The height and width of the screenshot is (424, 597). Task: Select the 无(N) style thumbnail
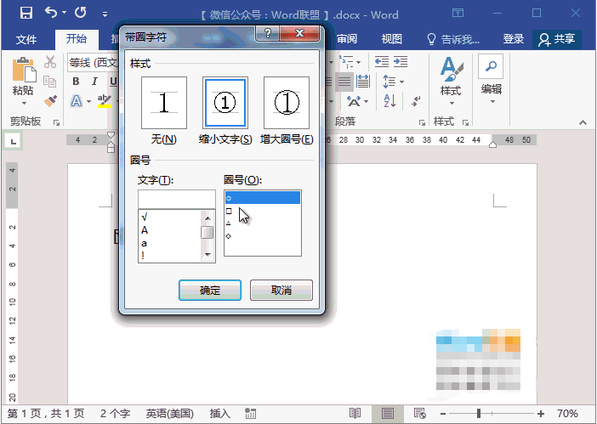click(164, 103)
